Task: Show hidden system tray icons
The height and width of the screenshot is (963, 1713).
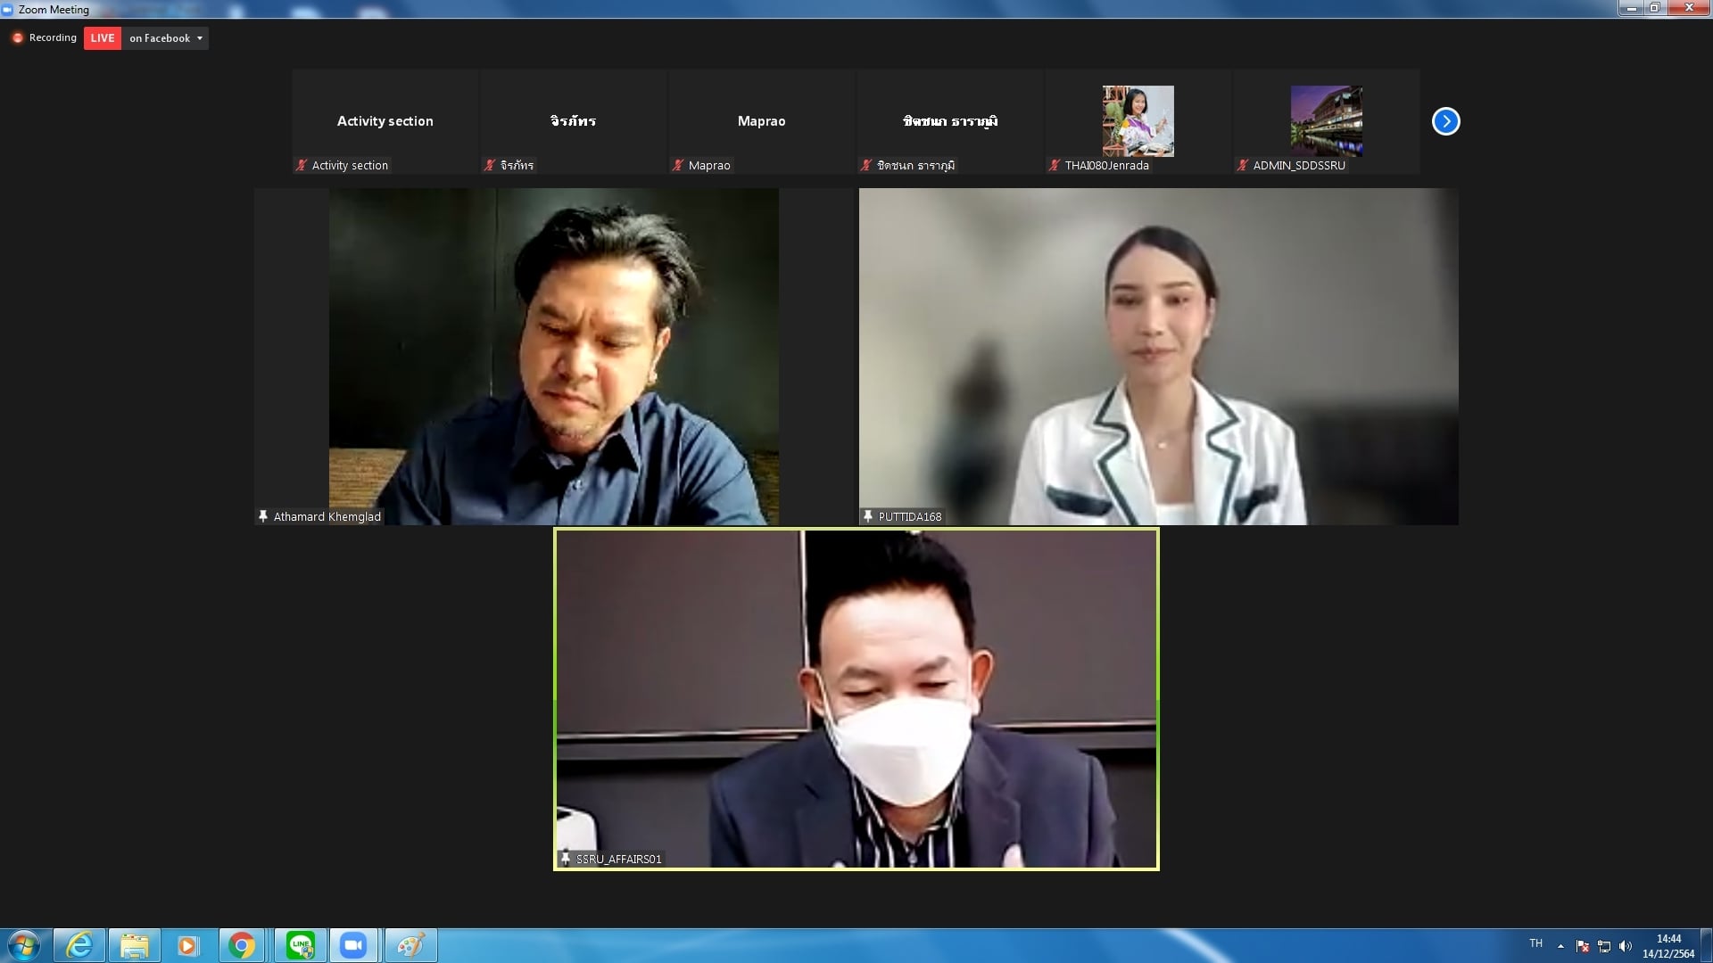Action: pos(1560,946)
